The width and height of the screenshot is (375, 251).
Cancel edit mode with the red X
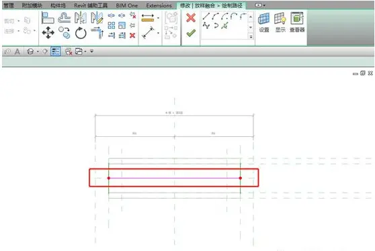click(x=191, y=17)
